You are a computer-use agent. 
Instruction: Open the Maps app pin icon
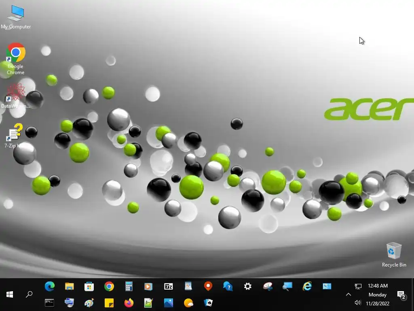coord(208,286)
